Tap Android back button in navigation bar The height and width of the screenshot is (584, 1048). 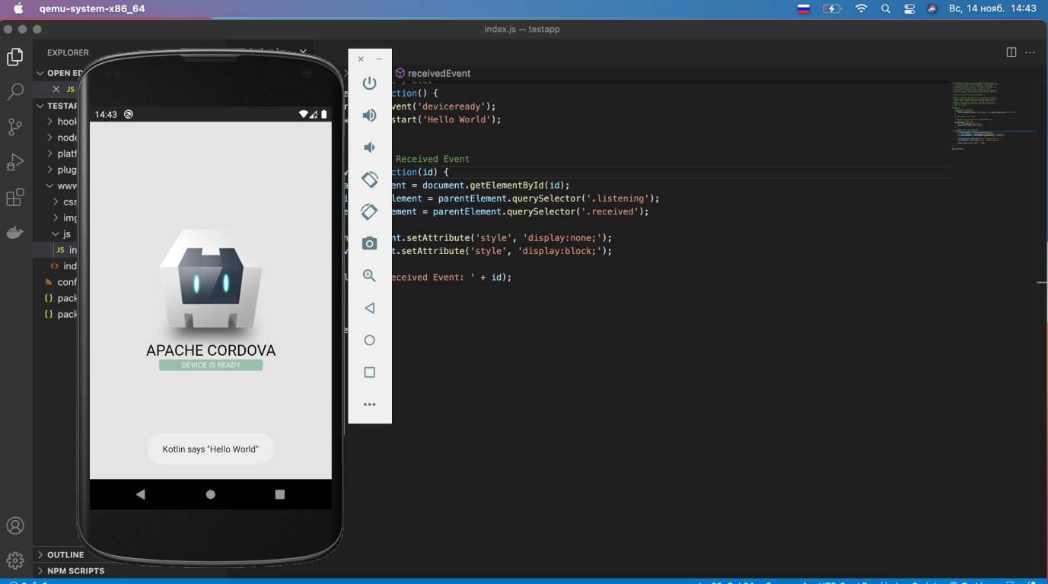tap(140, 494)
